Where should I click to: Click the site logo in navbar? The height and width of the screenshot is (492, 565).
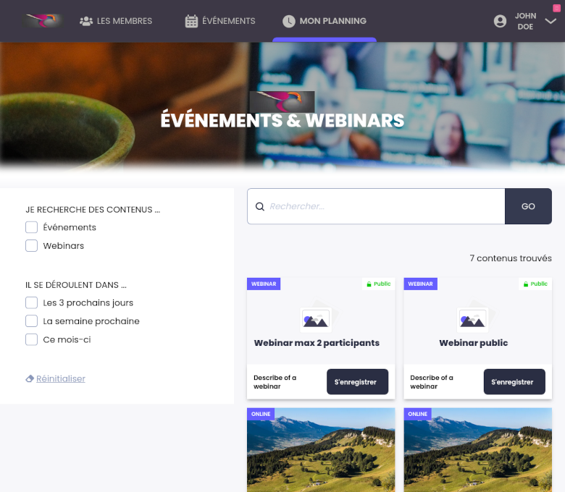click(43, 21)
